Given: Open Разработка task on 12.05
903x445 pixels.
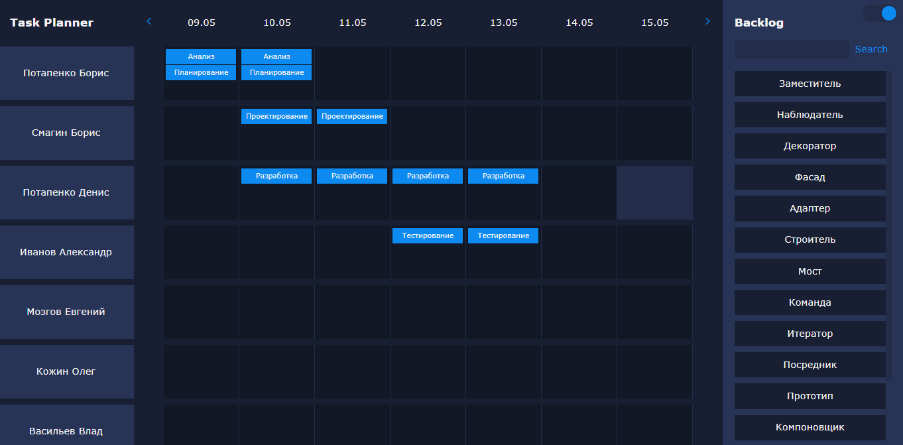Looking at the screenshot, I should (x=428, y=176).
